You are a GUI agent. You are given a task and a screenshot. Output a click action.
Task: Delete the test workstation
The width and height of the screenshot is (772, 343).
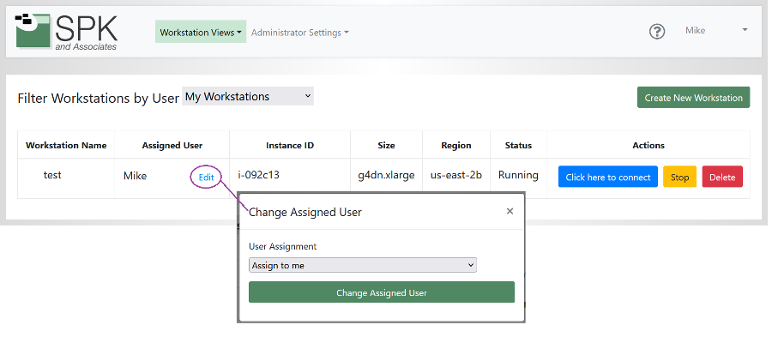(722, 178)
